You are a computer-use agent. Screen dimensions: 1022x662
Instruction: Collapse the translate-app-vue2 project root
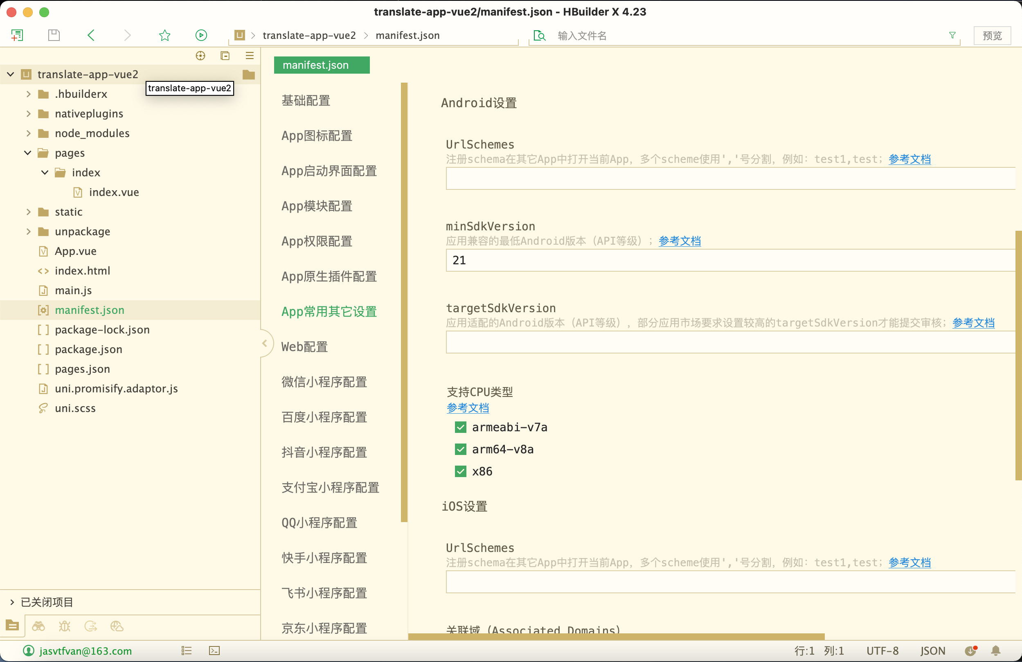[11, 74]
